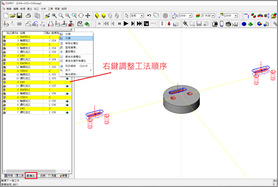Click the rotate view icon
This screenshot has height=187, width=278.
[81, 15]
